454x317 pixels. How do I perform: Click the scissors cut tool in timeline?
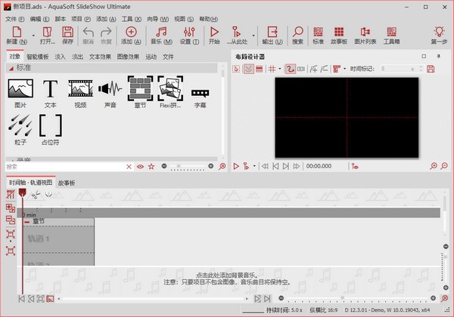[x=36, y=194]
